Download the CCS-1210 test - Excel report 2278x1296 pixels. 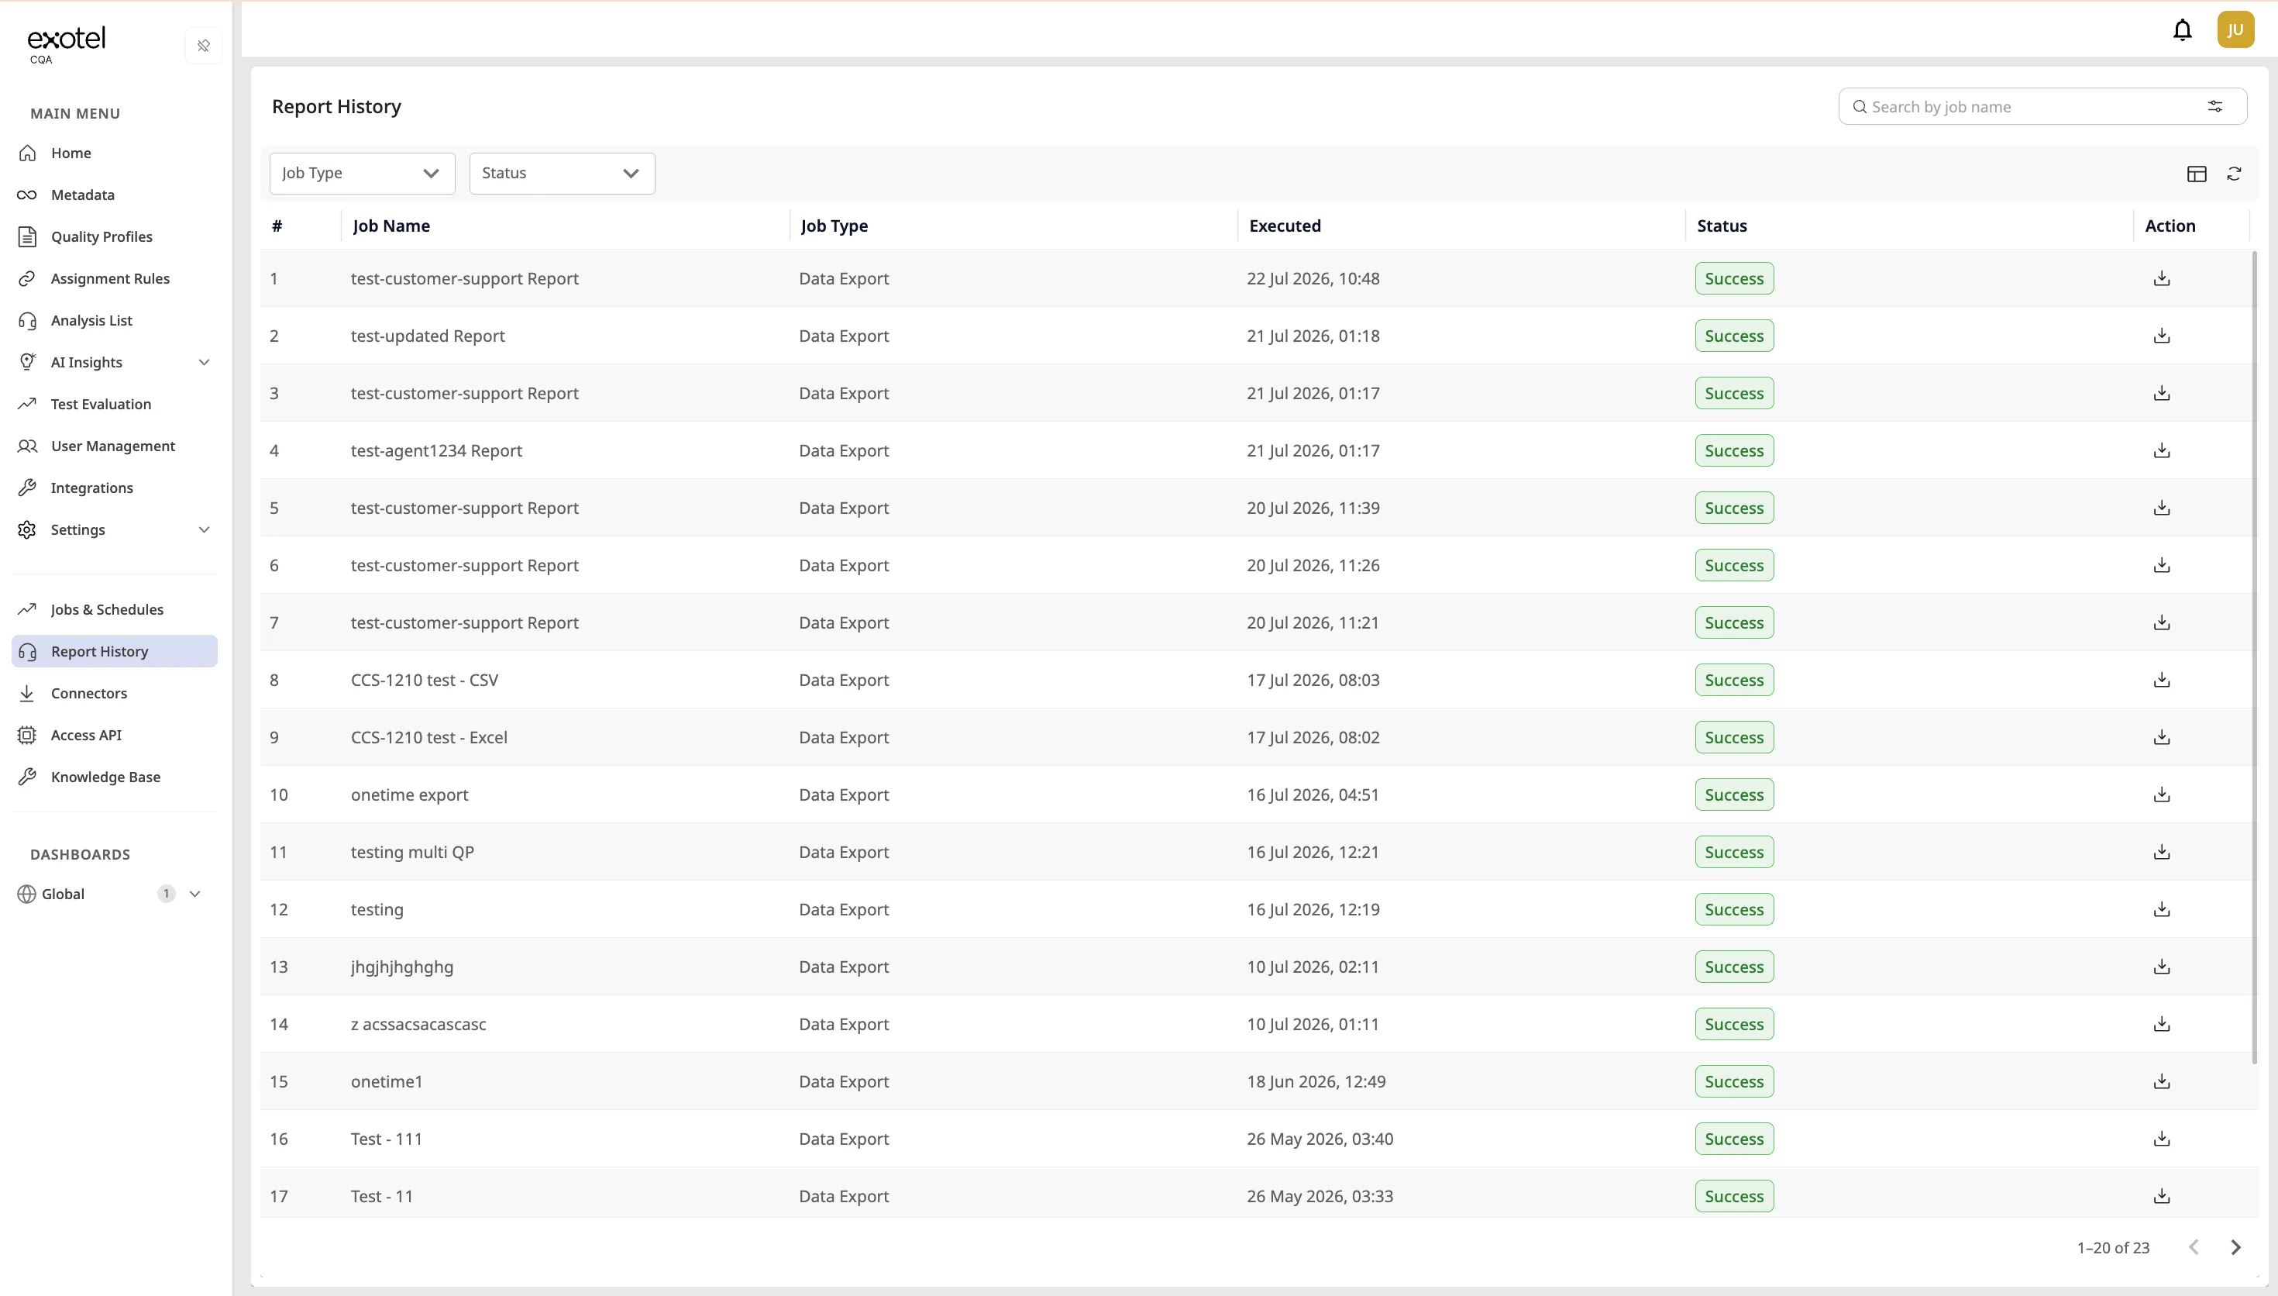pyautogui.click(x=2162, y=737)
